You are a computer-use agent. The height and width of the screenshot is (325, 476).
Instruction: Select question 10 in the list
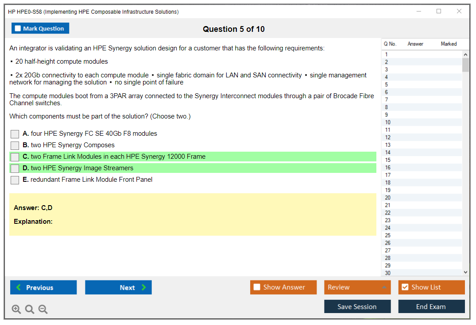tap(388, 122)
